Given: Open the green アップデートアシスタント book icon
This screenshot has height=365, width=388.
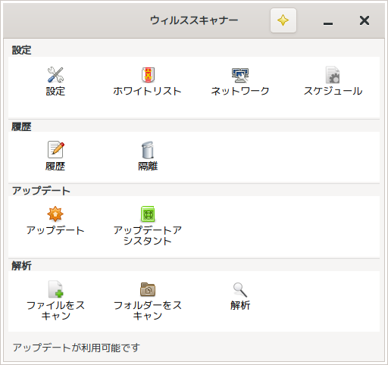Looking at the screenshot, I should [x=148, y=214].
